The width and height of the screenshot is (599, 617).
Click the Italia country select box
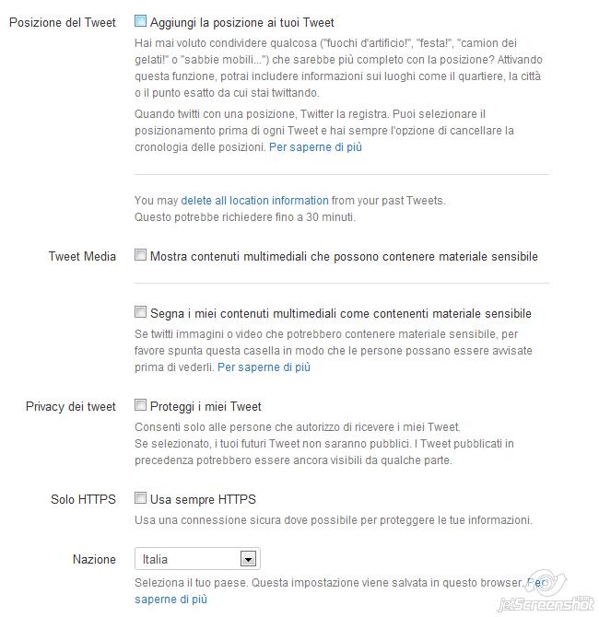[197, 559]
